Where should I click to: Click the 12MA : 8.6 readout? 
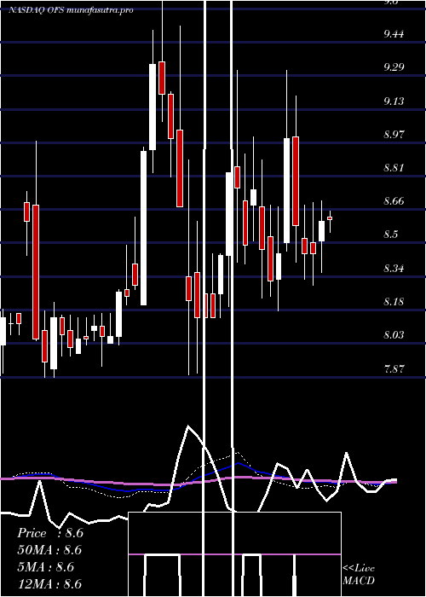click(49, 583)
